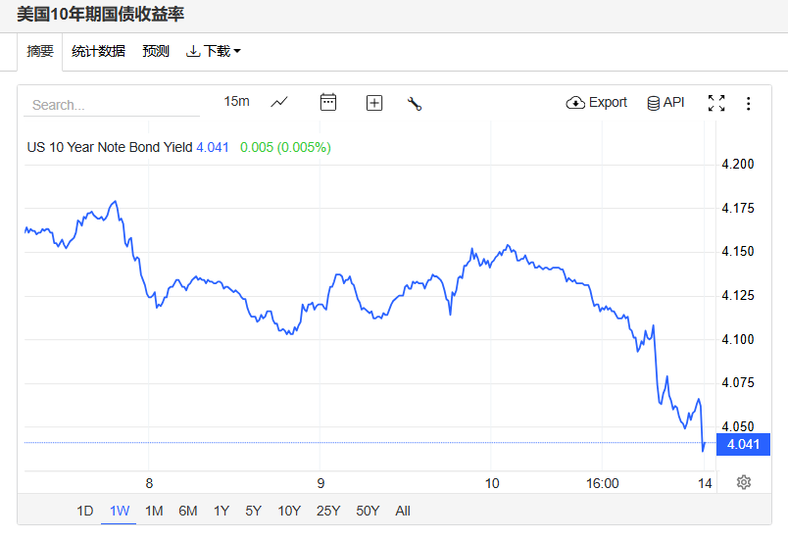Select the 1M time range
This screenshot has height=540, width=788.
[x=154, y=511]
